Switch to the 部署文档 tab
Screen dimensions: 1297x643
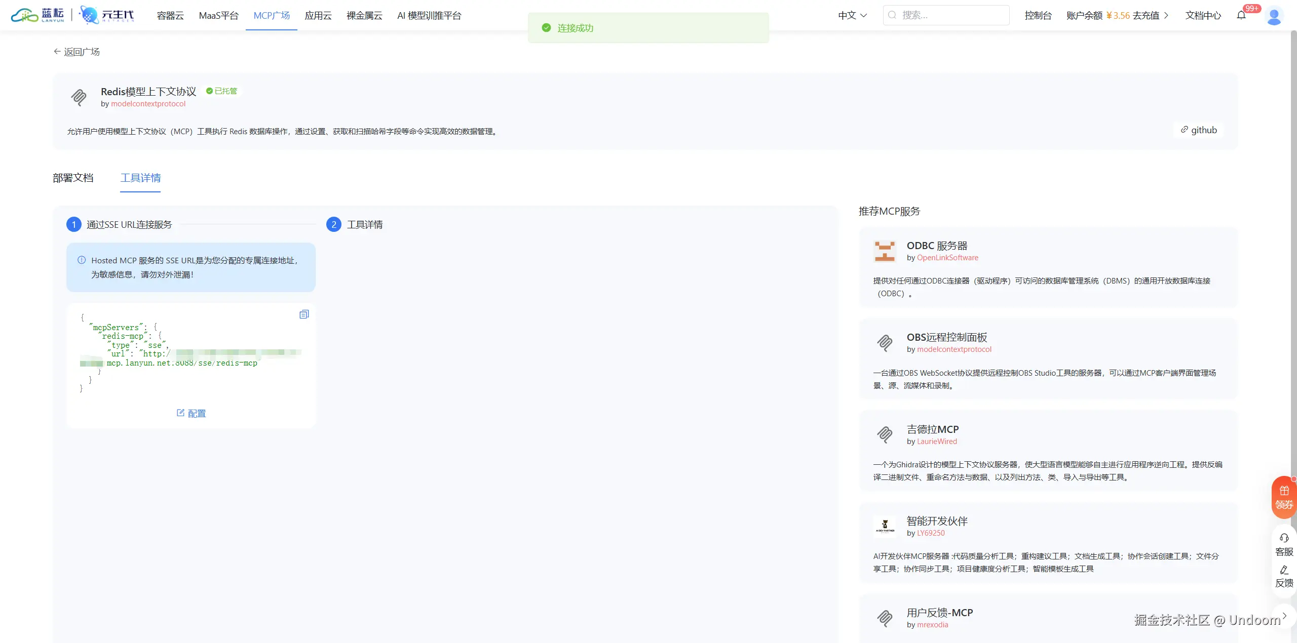pos(73,178)
